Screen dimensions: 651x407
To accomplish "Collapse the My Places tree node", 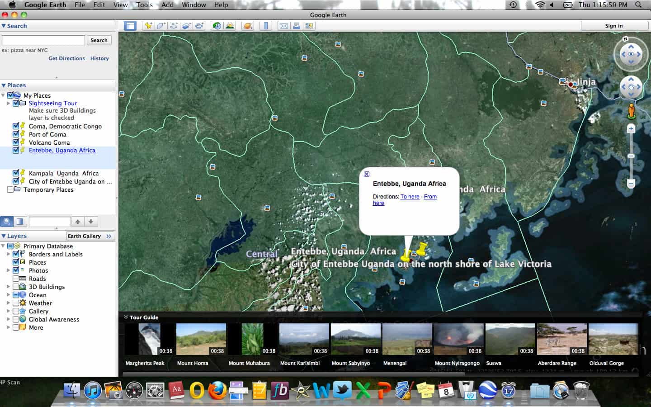I will pyautogui.click(x=3, y=95).
